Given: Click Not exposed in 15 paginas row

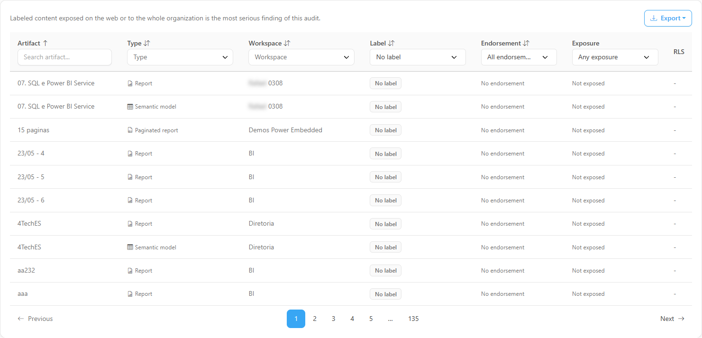Looking at the screenshot, I should pyautogui.click(x=588, y=130).
